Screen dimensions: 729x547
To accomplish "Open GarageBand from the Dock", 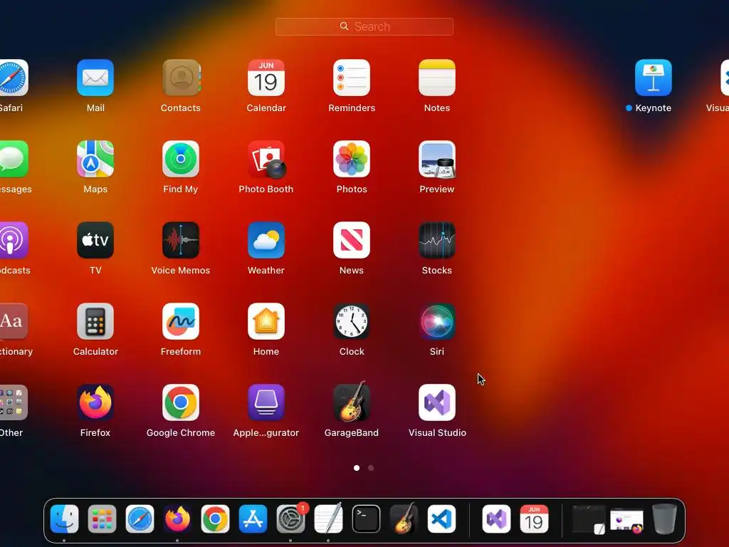I will coord(404,519).
